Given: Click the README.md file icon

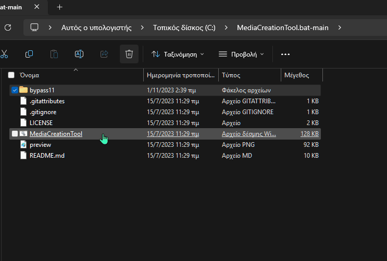Looking at the screenshot, I should 23,155.
